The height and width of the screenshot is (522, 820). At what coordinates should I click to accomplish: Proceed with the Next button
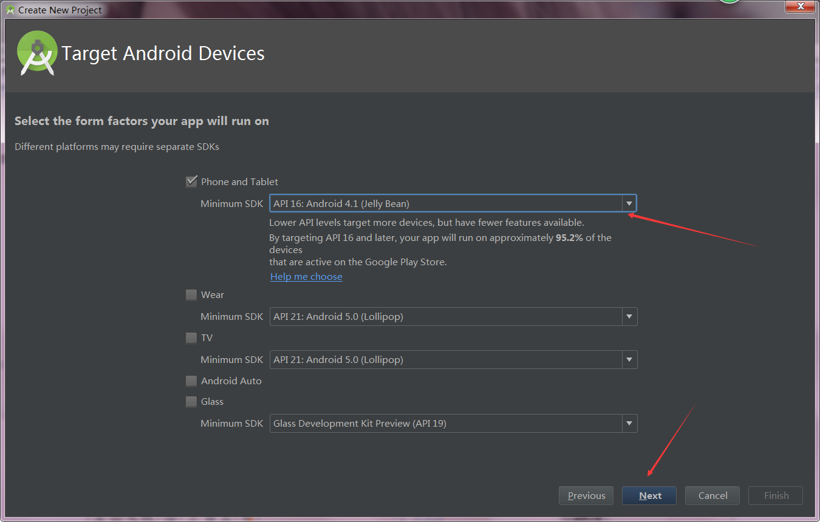click(x=649, y=495)
